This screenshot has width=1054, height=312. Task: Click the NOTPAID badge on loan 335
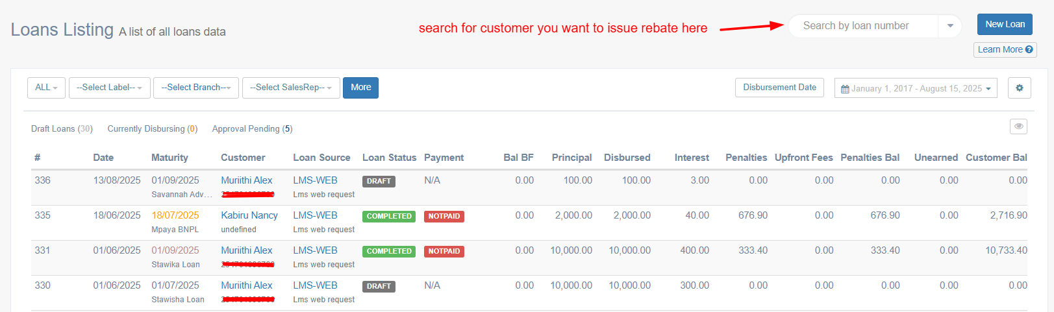click(444, 217)
